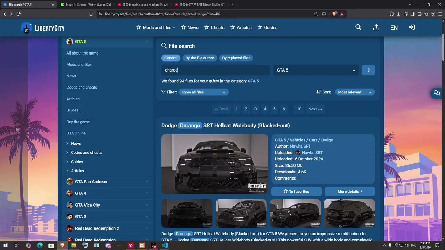Open Buy the game sidebar link
This screenshot has height=250, width=445.
click(78, 122)
